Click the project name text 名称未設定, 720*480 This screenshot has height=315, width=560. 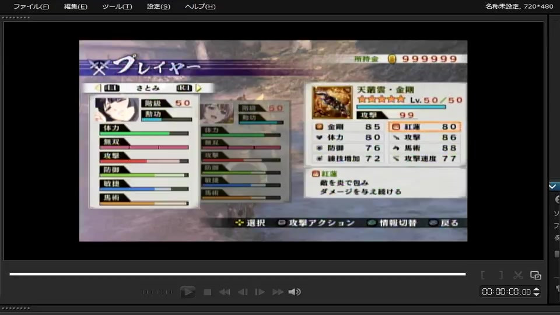click(x=519, y=6)
